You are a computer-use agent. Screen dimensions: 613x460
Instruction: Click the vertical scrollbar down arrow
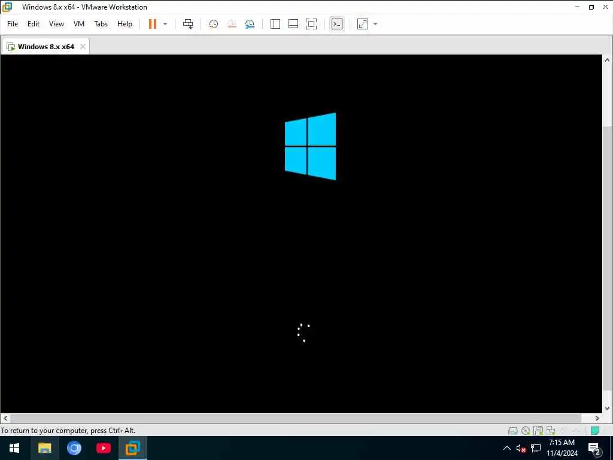(x=607, y=408)
